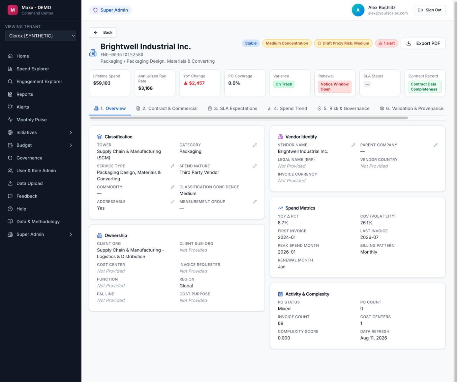Click the Sign Out button

pyautogui.click(x=430, y=10)
